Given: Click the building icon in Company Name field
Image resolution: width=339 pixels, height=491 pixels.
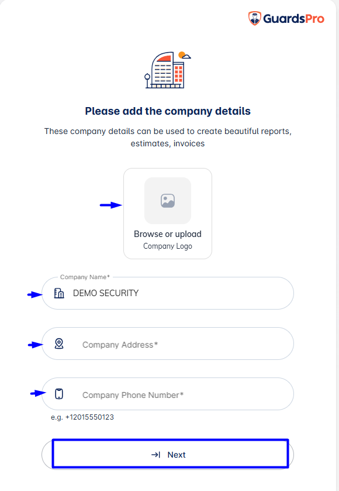Looking at the screenshot, I should click(x=59, y=293).
